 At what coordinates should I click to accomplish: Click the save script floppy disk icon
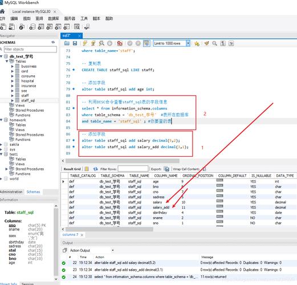[x=75, y=43]
